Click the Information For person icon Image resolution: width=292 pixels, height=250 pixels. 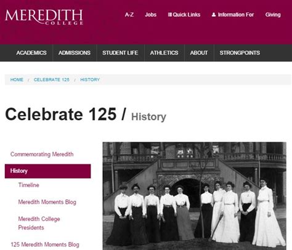[214, 15]
